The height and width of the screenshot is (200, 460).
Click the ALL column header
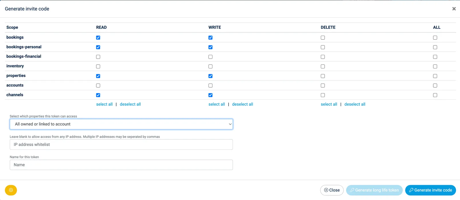point(437,27)
